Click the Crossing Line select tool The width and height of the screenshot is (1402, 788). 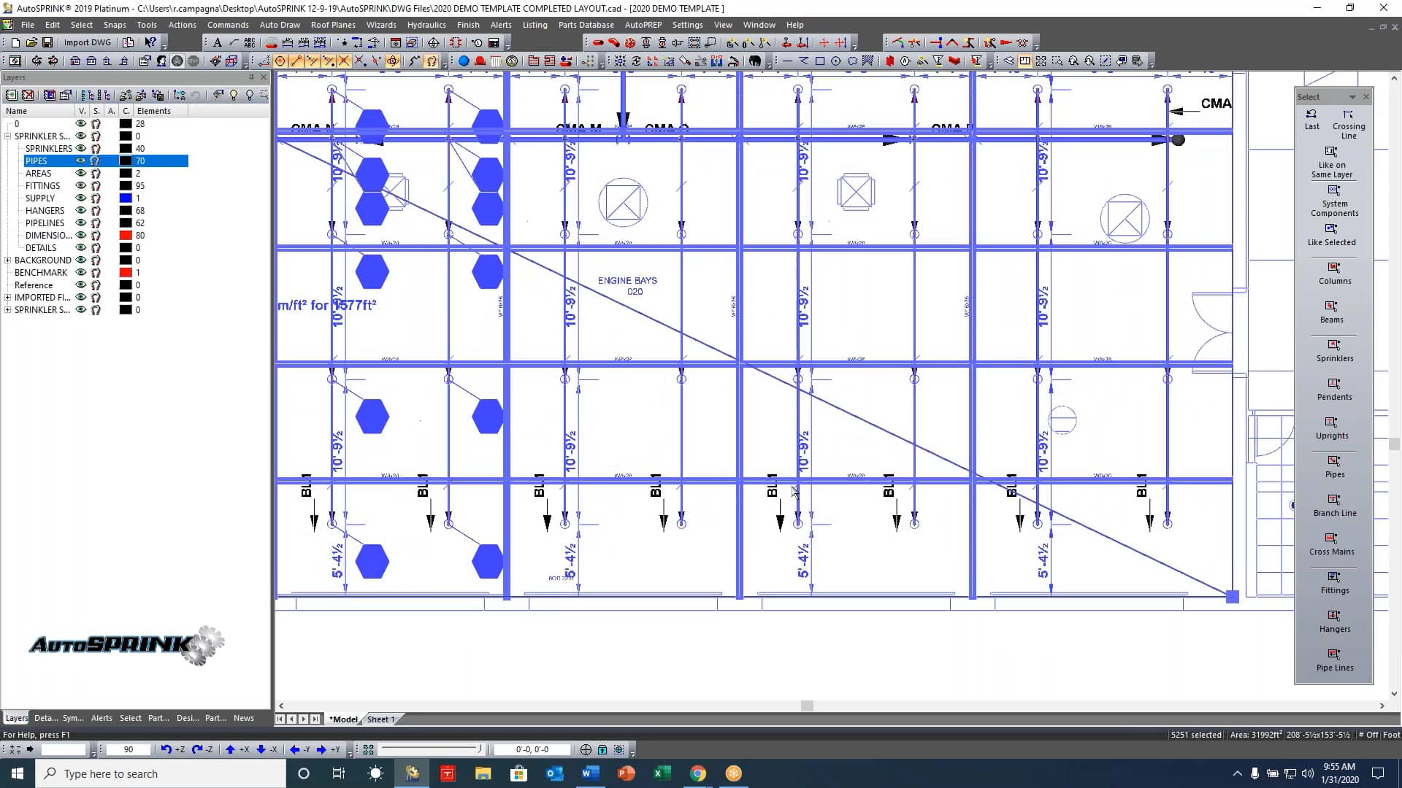[1348, 115]
